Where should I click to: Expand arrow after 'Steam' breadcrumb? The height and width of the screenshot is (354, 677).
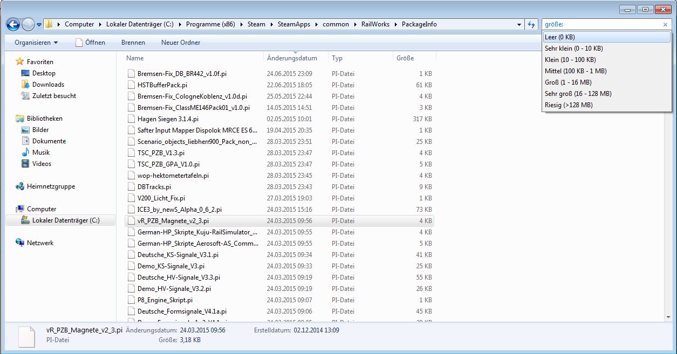[271, 24]
